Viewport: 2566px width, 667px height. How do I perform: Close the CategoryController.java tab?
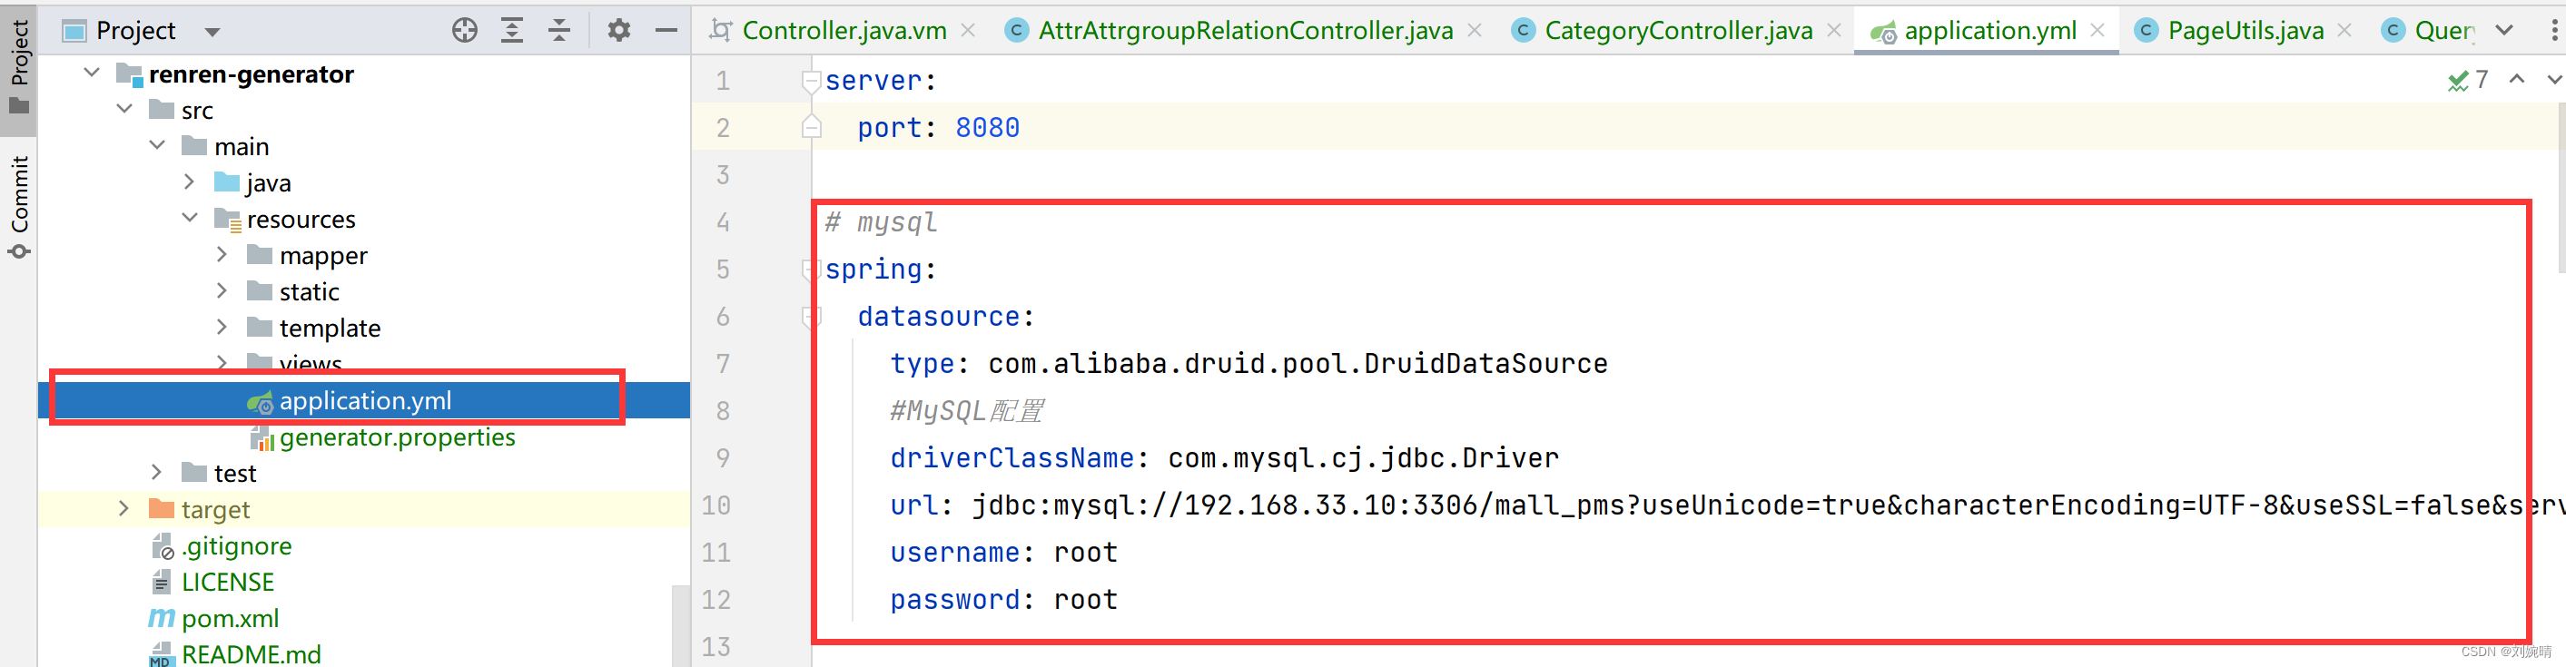pos(1834,31)
